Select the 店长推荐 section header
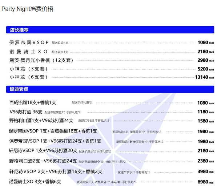217x186 pixels. tap(110, 30)
